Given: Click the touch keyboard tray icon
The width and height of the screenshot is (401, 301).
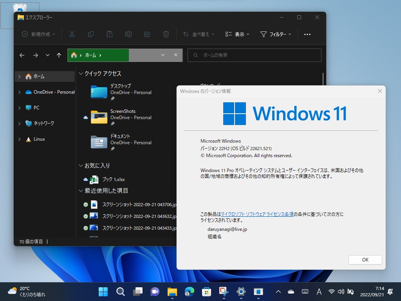Looking at the screenshot, I should click(x=305, y=292).
